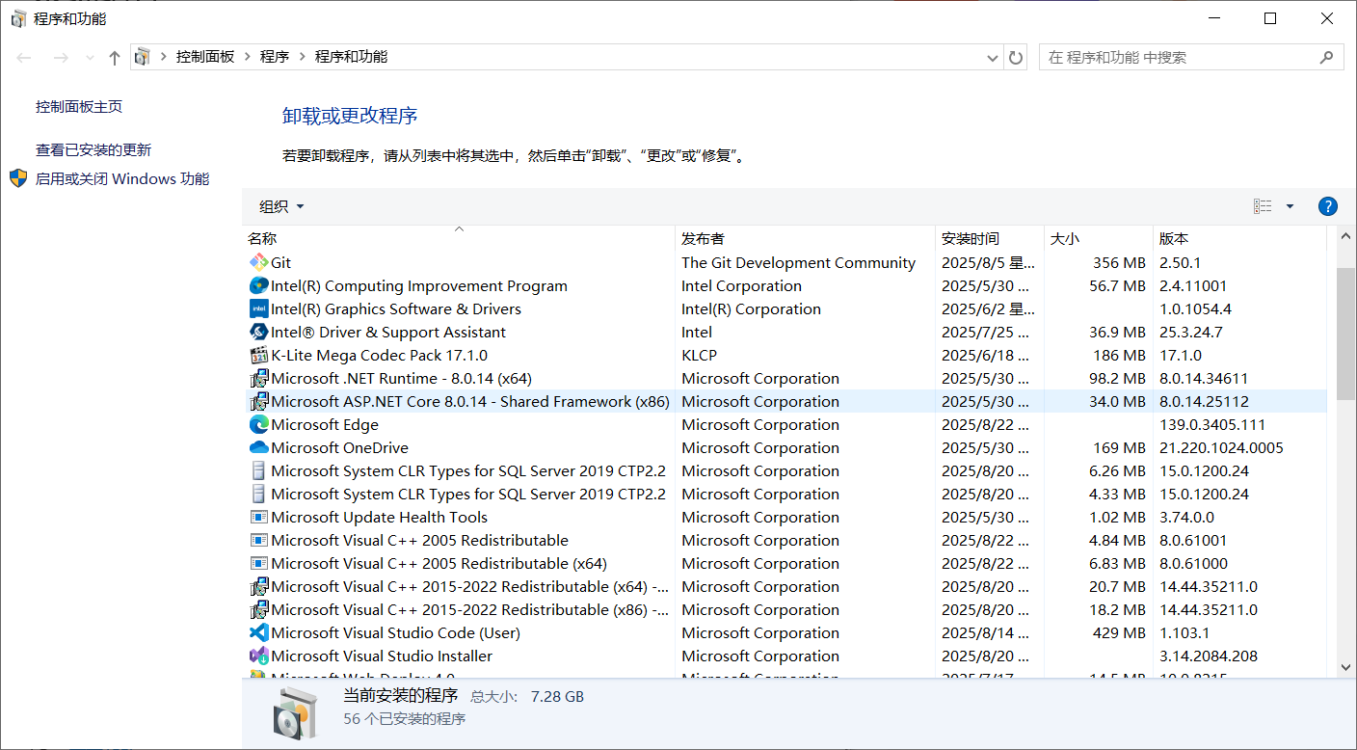Click the Programs and Features title bar icon
The height and width of the screenshot is (750, 1357).
pyautogui.click(x=18, y=18)
